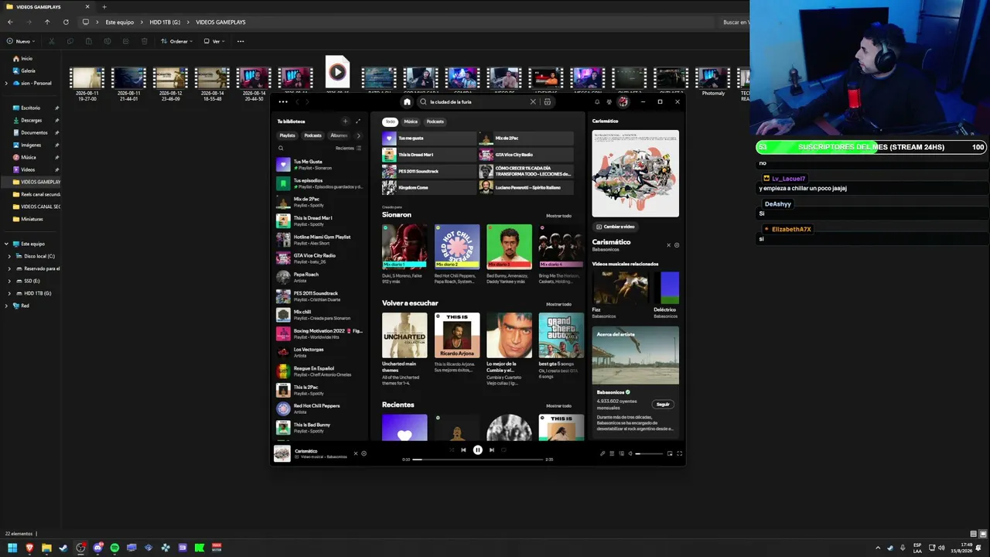Click the Spotify search input field

479,101
